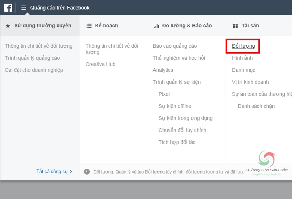Open Sự an toàn của thương hiệu
Screen dimensions: 292x199
pos(262,94)
